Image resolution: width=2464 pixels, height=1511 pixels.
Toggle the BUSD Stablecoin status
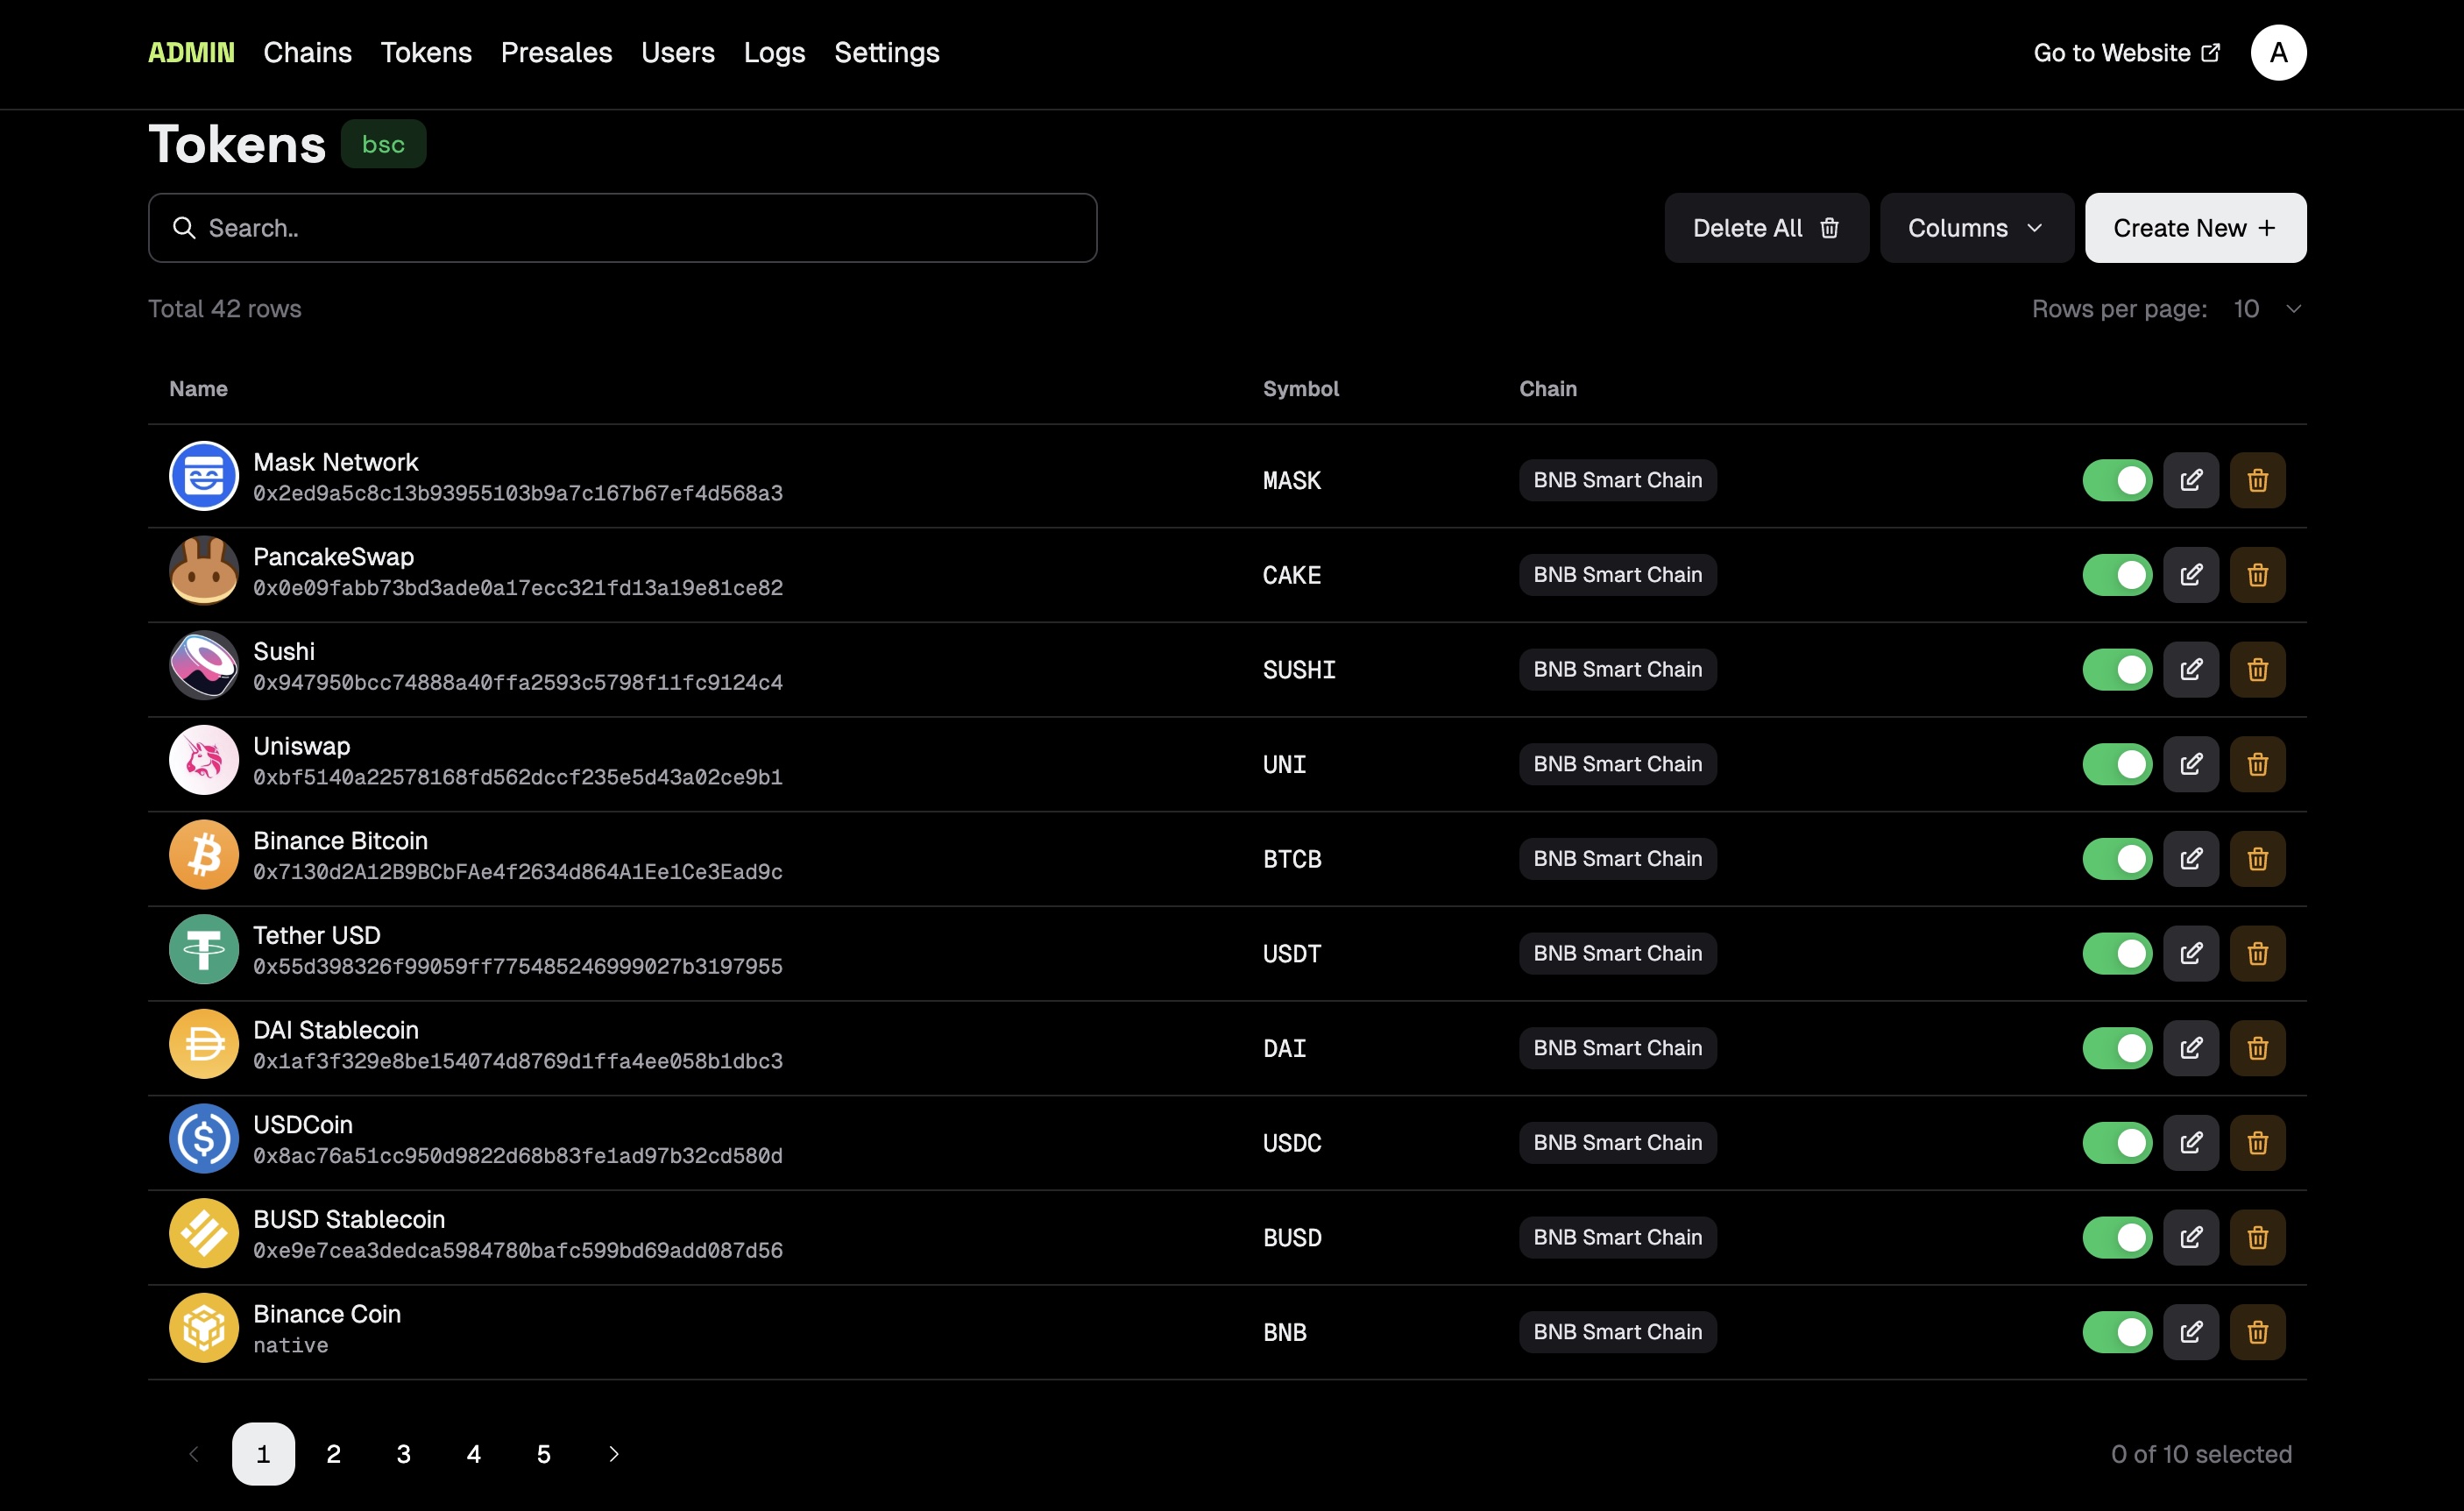2117,1237
